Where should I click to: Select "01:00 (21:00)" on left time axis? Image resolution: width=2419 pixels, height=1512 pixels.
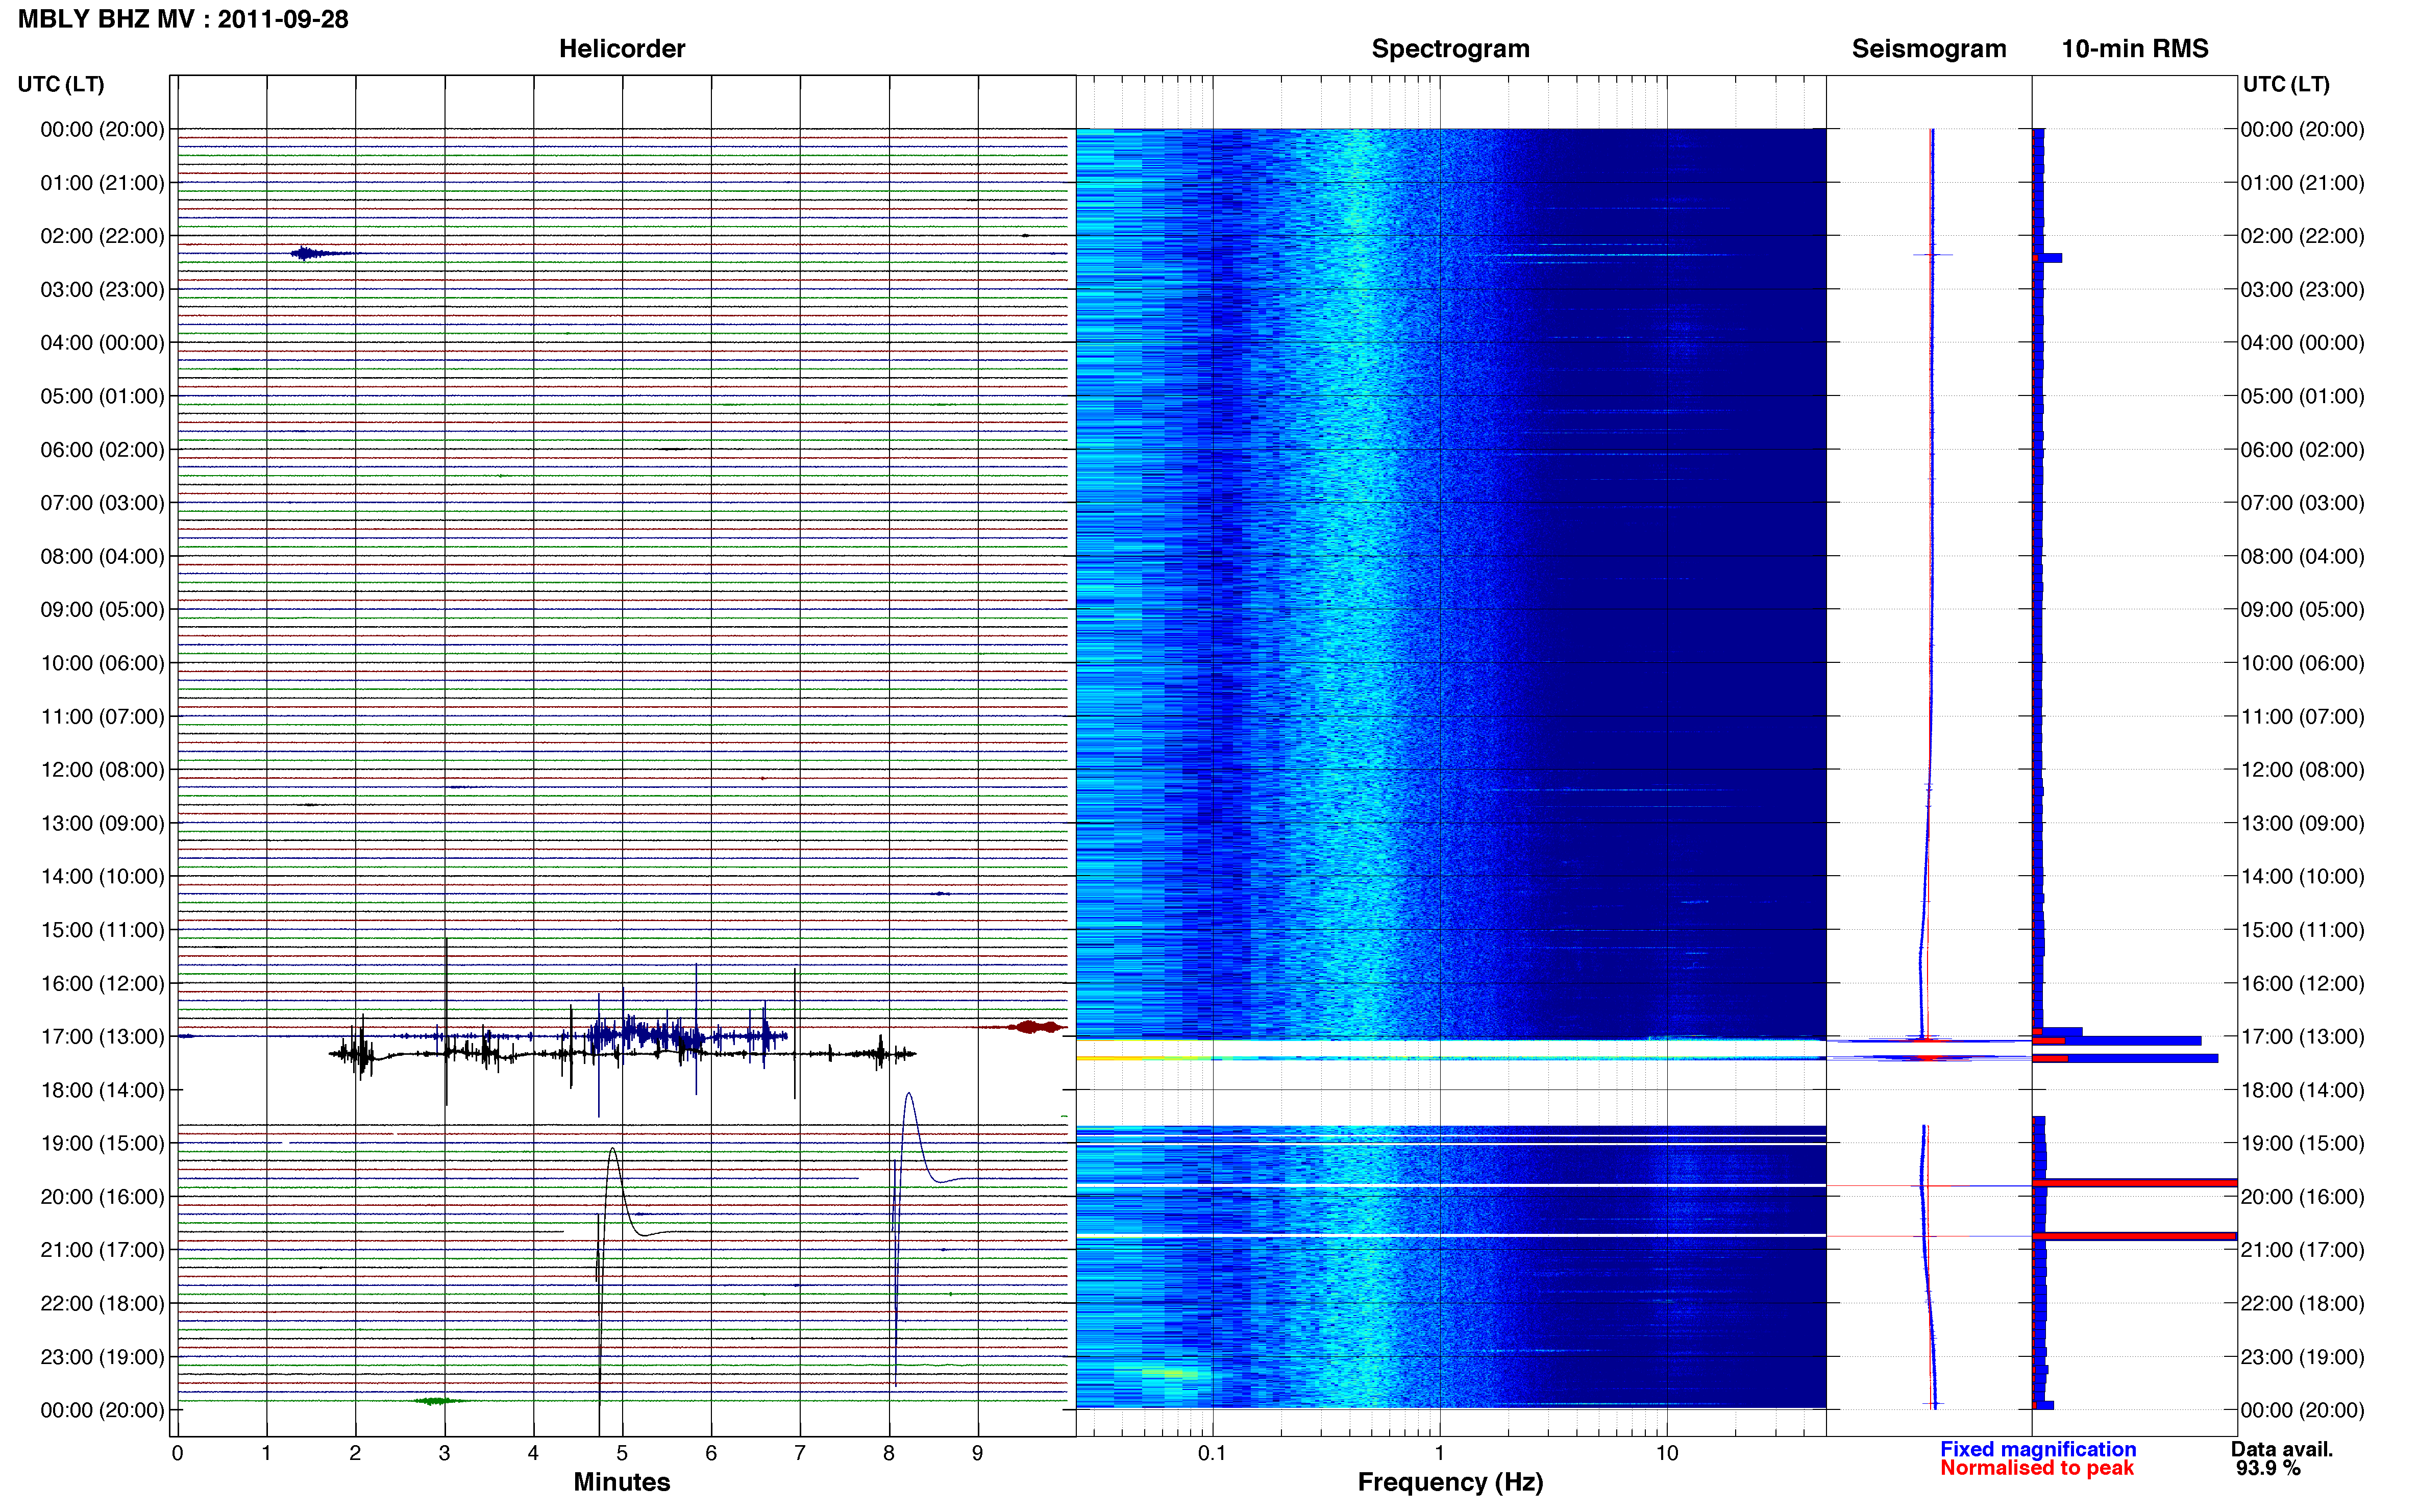click(102, 183)
